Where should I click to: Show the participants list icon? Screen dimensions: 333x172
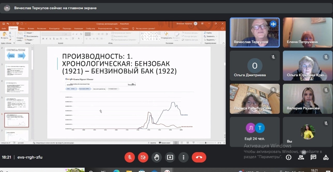point(301,157)
